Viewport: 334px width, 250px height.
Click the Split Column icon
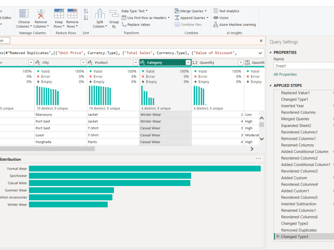coord(100,14)
